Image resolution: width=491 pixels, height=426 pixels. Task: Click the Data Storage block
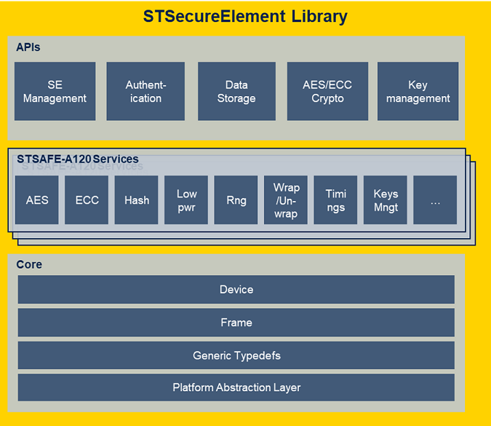coord(236,91)
